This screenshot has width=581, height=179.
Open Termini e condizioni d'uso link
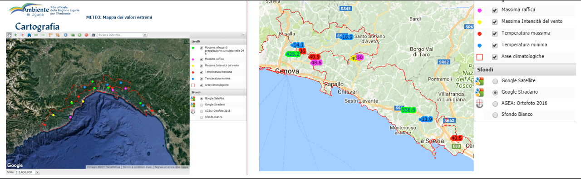click(x=137, y=167)
